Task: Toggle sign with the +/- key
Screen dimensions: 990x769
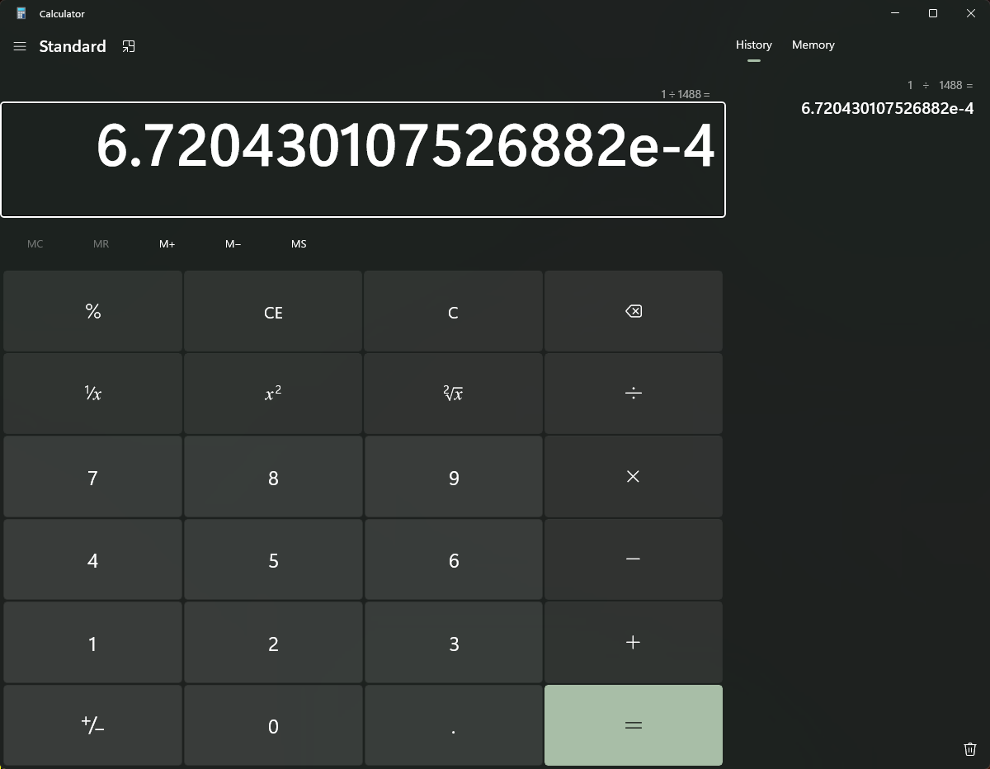Action: point(92,725)
